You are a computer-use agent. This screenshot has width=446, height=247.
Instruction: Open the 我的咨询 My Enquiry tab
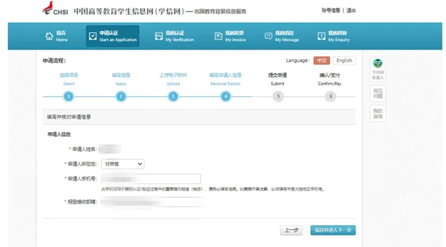coord(334,36)
